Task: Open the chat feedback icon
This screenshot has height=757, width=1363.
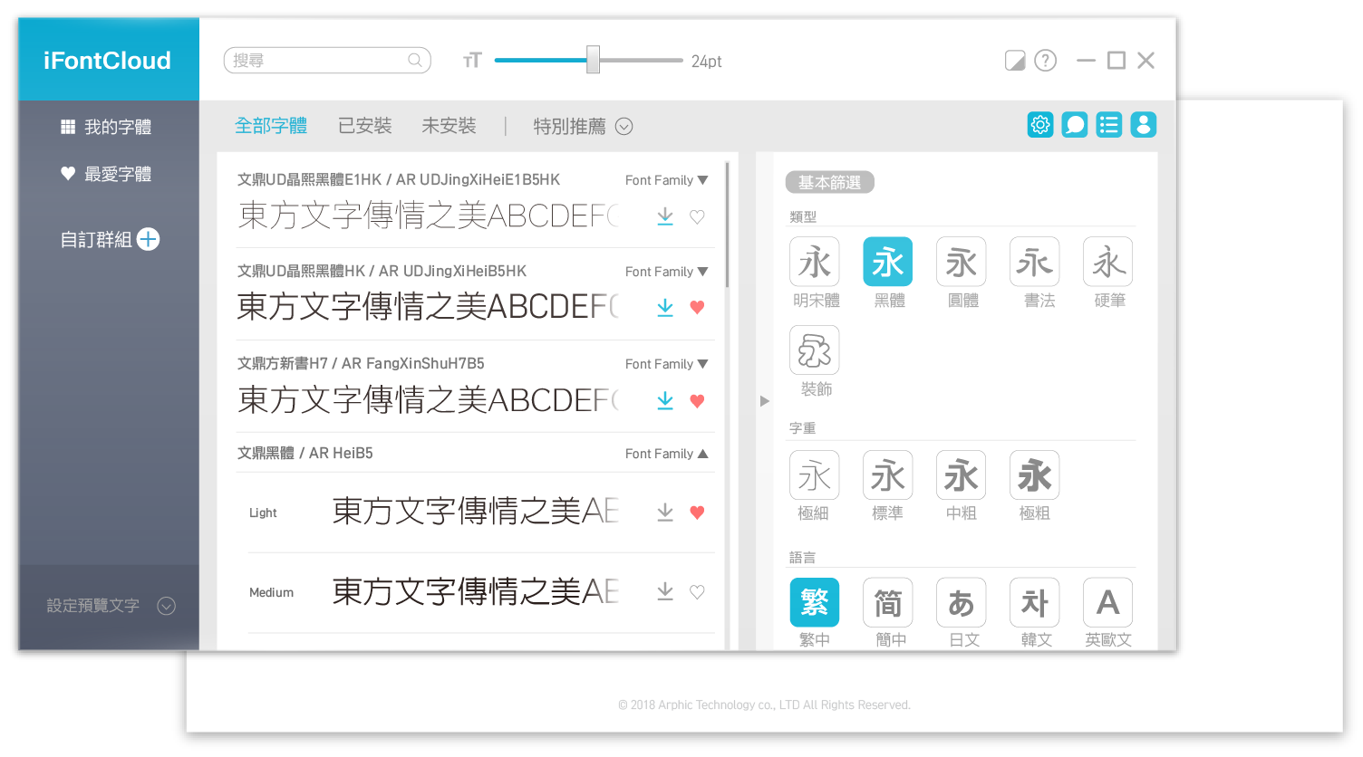Action: (1074, 125)
